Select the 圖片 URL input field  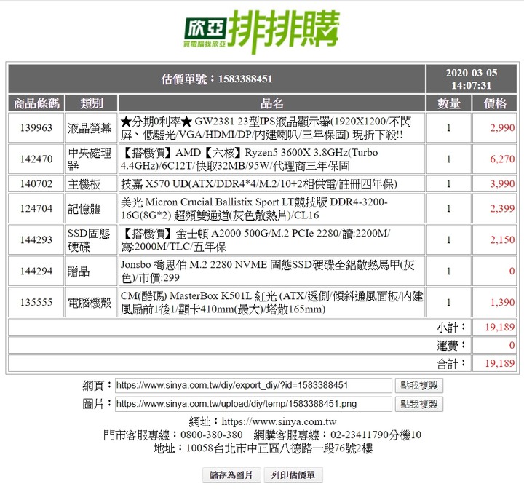[253, 404]
